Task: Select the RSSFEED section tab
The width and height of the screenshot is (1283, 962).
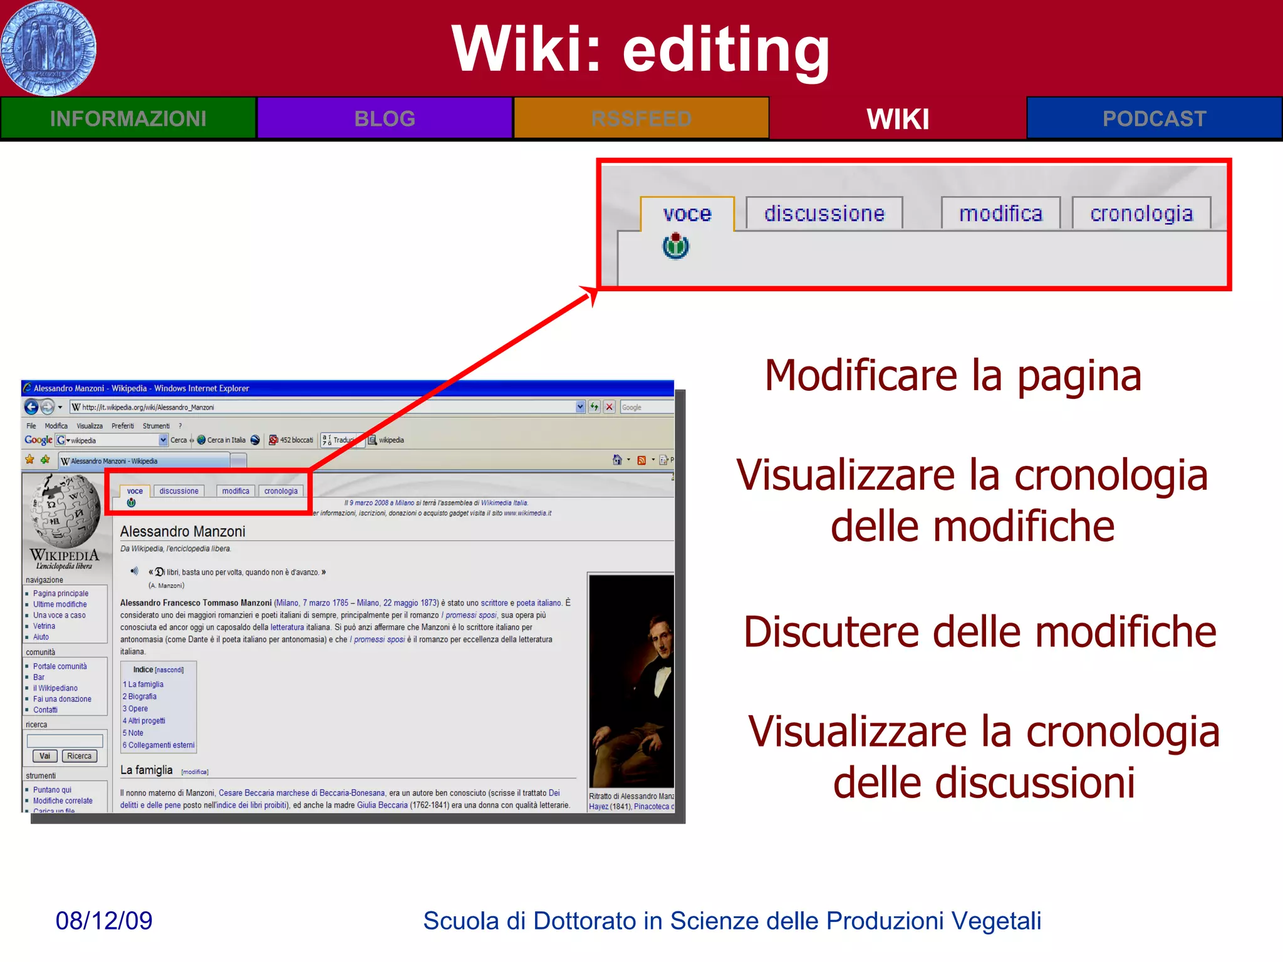Action: pyautogui.click(x=641, y=118)
